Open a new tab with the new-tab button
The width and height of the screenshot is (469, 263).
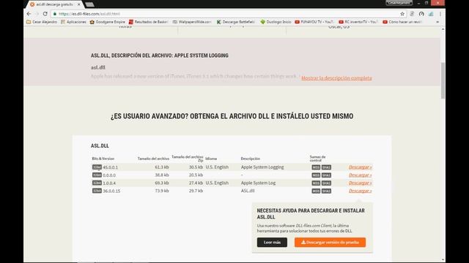(x=89, y=4)
